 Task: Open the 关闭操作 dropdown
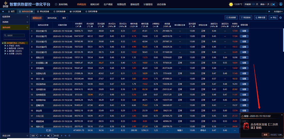tap(278, 11)
